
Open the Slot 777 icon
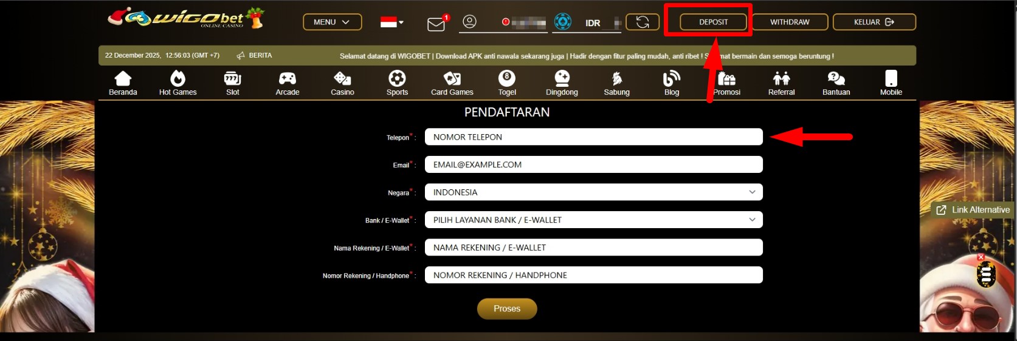coord(233,78)
